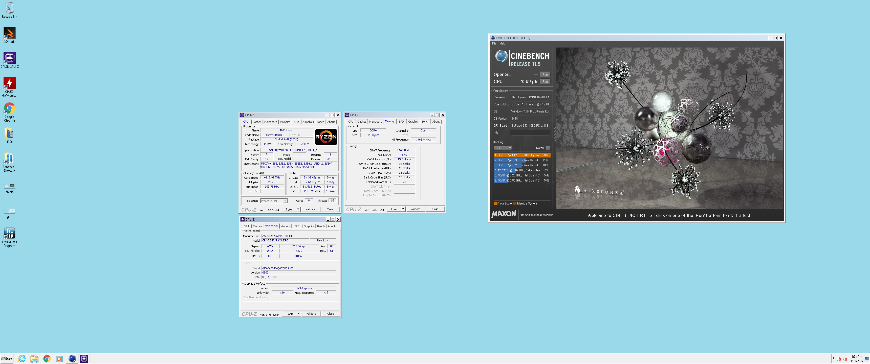Switch to Cinebench via its taskbar icon
Viewport: 870px width, 364px height.
pyautogui.click(x=72, y=359)
